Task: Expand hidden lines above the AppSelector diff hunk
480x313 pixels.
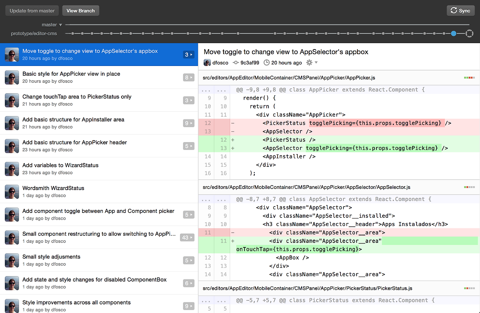Action: (x=214, y=199)
